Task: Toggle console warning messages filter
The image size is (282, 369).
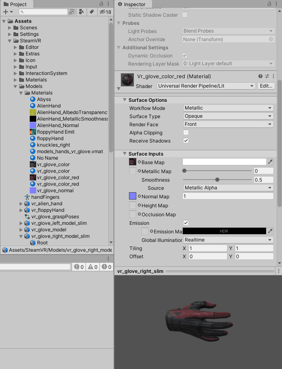Action: coord(92,267)
